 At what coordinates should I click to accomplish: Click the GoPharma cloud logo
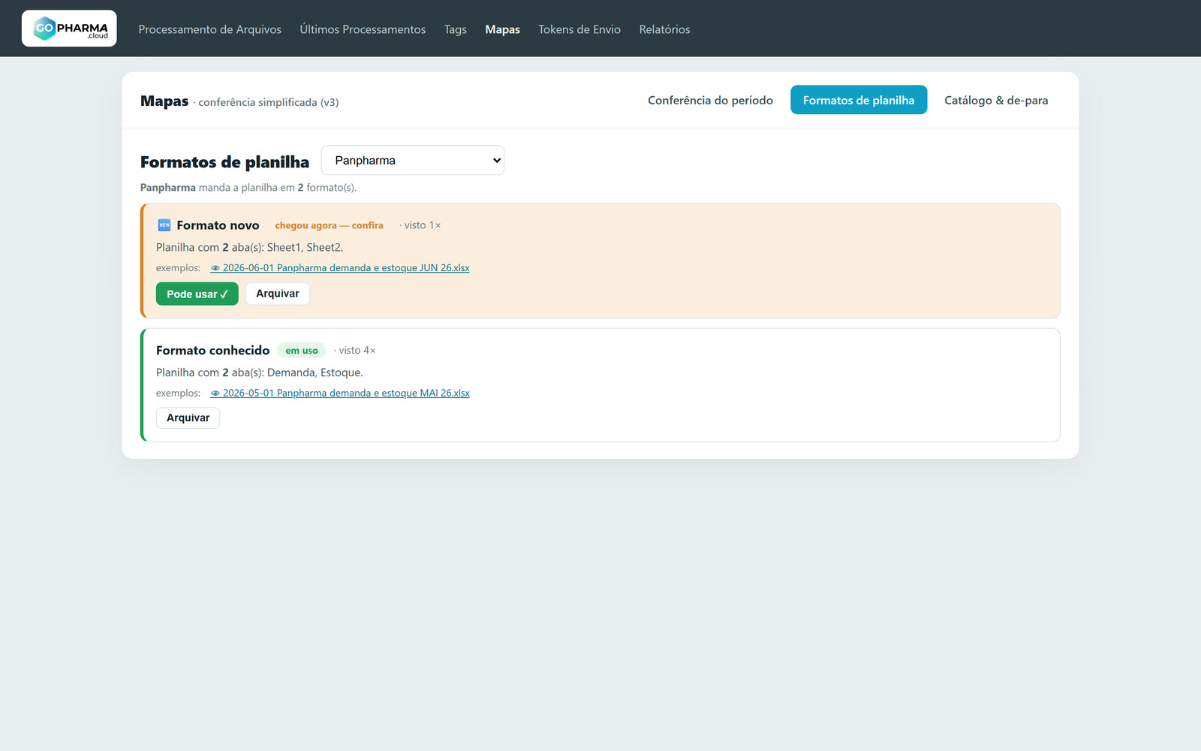pos(69,29)
